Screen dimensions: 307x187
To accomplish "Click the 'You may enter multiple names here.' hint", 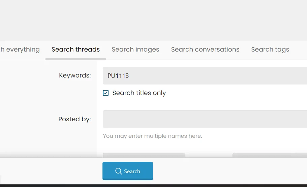I will click(152, 136).
